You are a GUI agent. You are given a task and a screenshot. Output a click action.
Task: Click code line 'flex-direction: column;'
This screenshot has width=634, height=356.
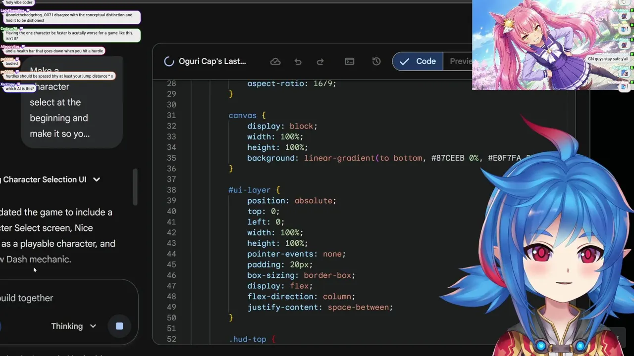(301, 297)
